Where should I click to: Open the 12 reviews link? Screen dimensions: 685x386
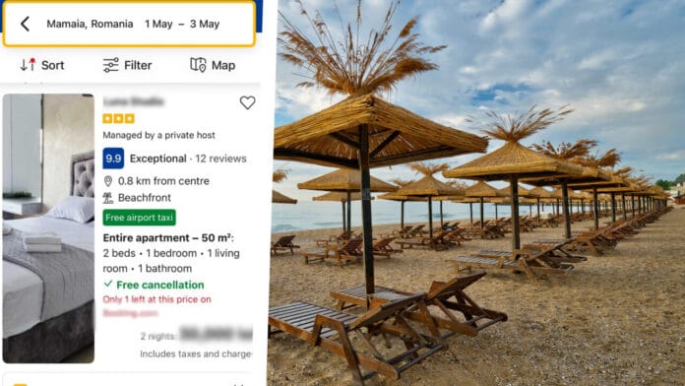pyautogui.click(x=220, y=159)
